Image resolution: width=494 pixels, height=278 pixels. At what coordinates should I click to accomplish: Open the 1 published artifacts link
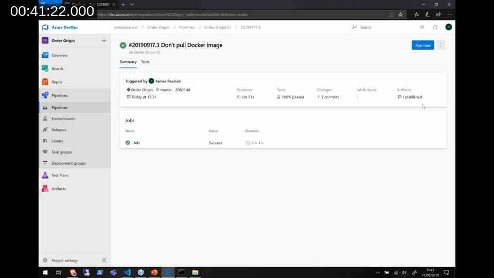pyautogui.click(x=410, y=97)
